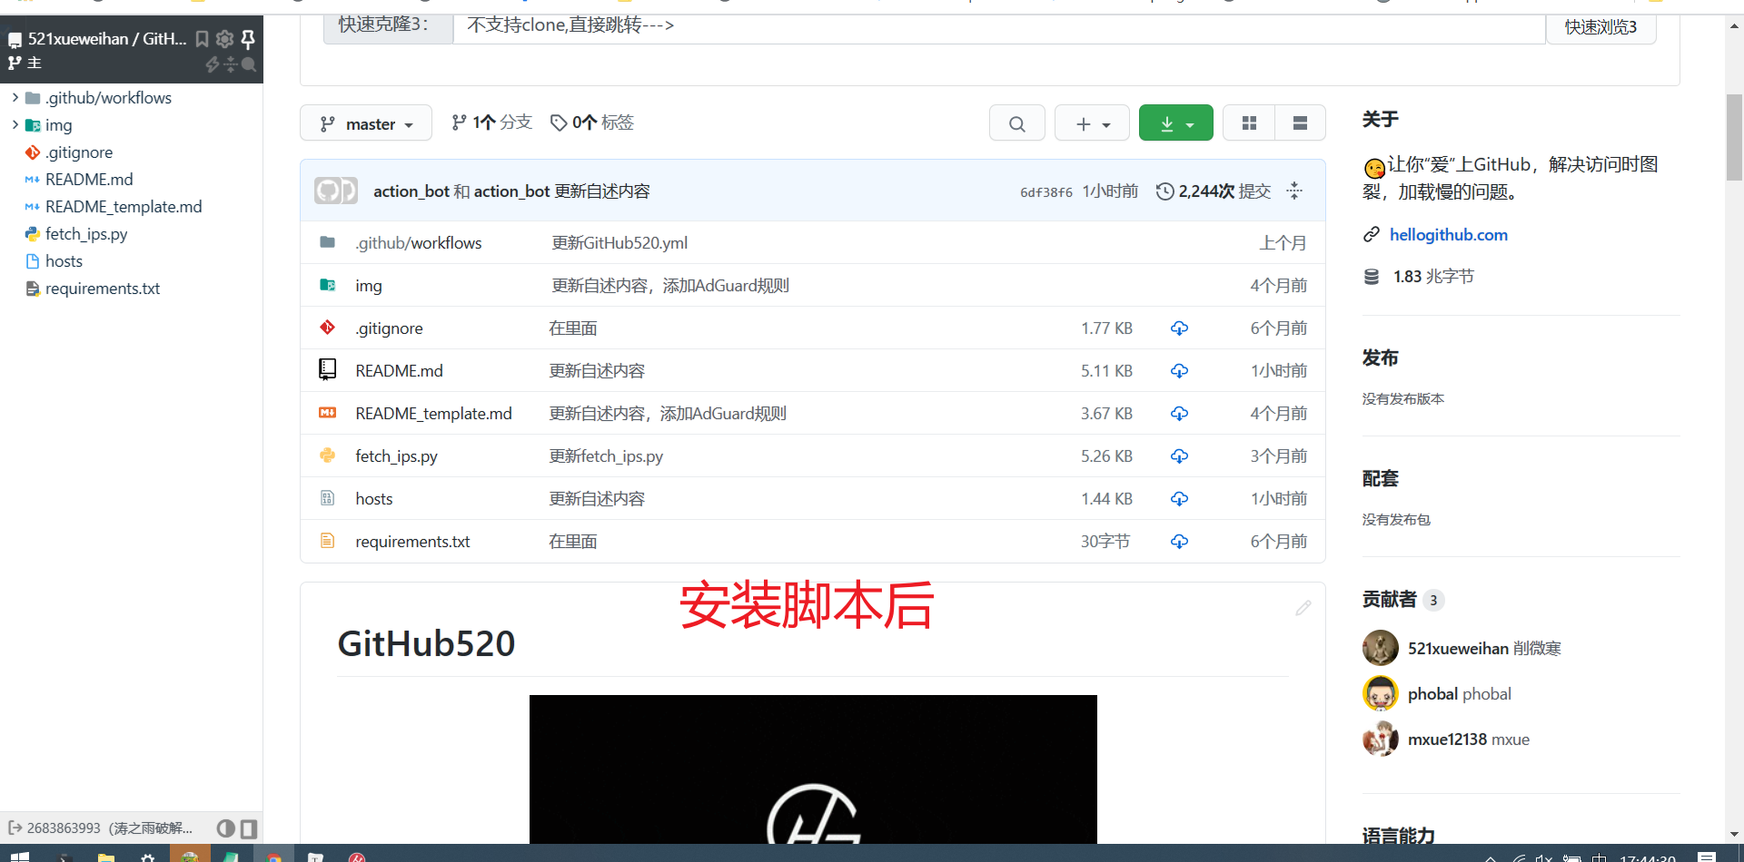Open contributor mxue12138 profile

point(1448,740)
